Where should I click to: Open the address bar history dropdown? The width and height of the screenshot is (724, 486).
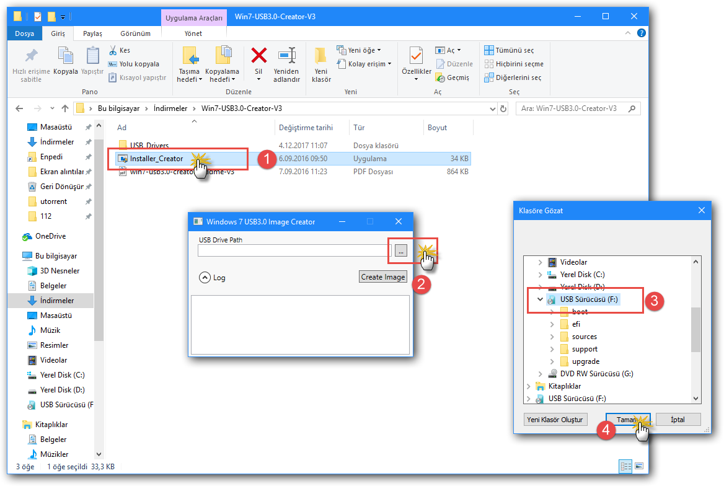492,109
